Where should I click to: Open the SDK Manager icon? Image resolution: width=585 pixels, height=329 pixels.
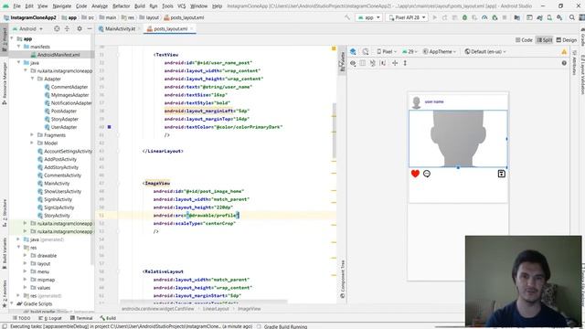559,17
